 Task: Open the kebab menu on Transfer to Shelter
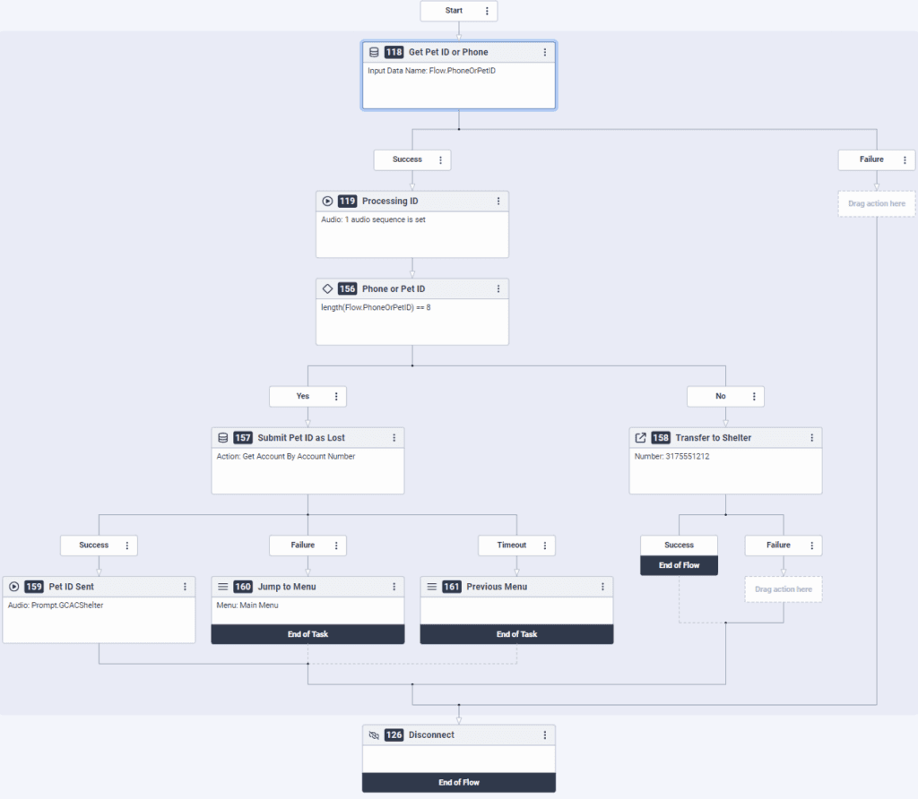pos(812,437)
